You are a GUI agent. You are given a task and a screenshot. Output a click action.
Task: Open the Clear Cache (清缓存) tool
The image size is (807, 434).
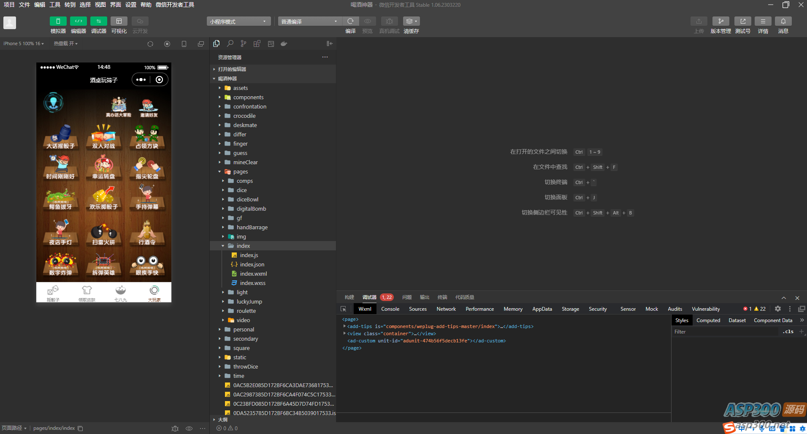tap(411, 21)
